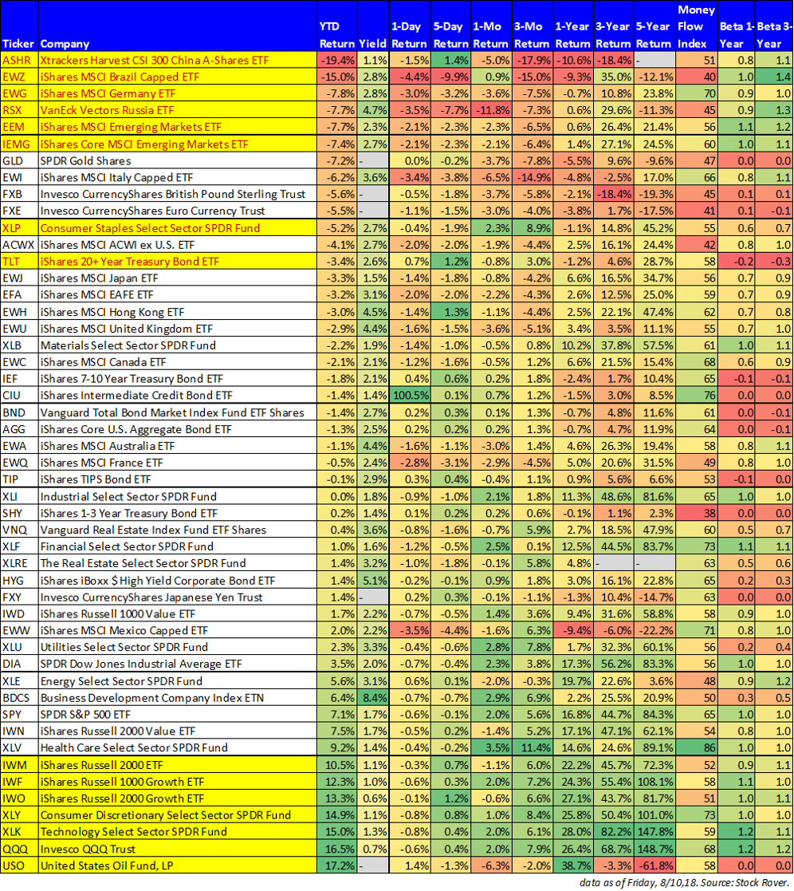The height and width of the screenshot is (891, 794).
Task: Select the ASHR ticker cell
Action: [19, 61]
